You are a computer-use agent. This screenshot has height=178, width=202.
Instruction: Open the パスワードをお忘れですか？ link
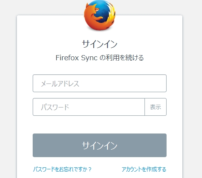tap(62, 169)
